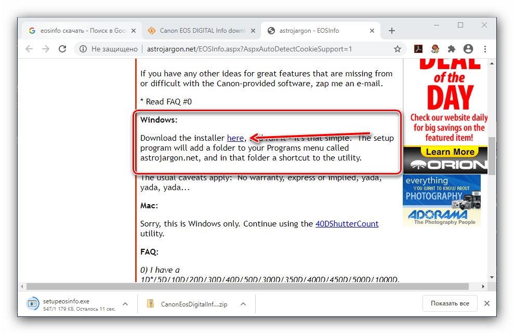The height and width of the screenshot is (334, 514).
Task: Reload the page with the refresh icon
Action: click(62, 49)
